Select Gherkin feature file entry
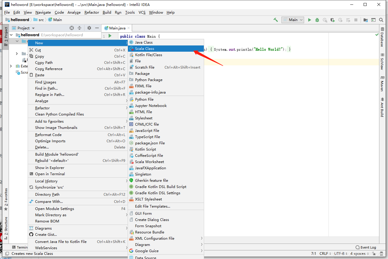This screenshot has width=388, height=259. [166, 181]
